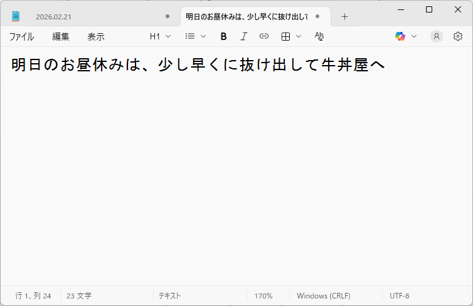Click the bulleted list icon
Viewport: 473px width, 306px height.
(190, 36)
